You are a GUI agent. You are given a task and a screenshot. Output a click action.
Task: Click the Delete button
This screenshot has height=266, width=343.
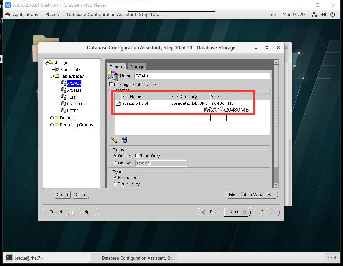click(80, 195)
